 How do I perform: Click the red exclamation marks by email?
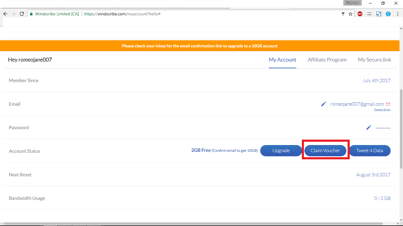click(388, 104)
